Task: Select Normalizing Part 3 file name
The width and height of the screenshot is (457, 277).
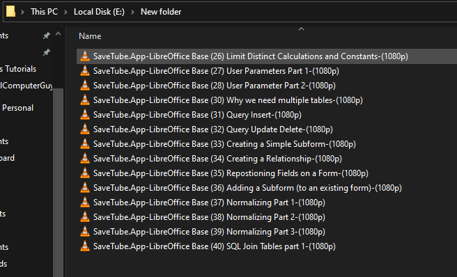Action: coord(209,232)
